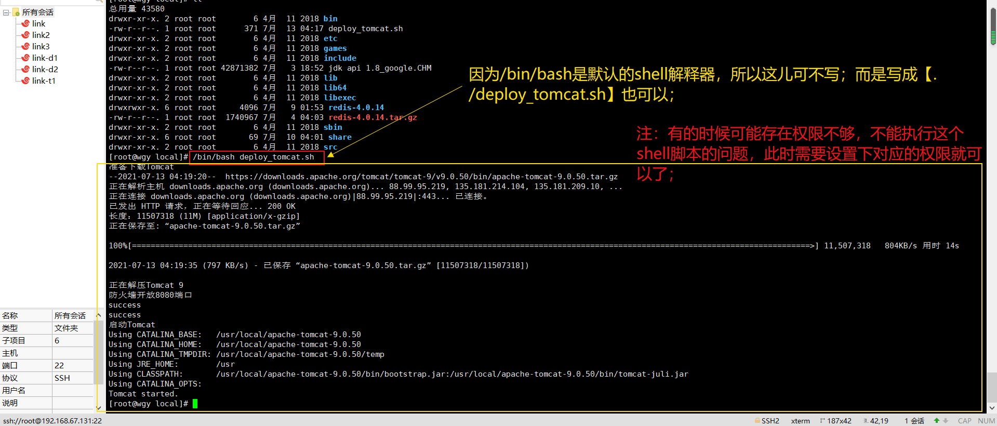The width and height of the screenshot is (997, 426).
Task: Click the /bin/bash deploy_tomcat.sh command text
Action: [254, 157]
